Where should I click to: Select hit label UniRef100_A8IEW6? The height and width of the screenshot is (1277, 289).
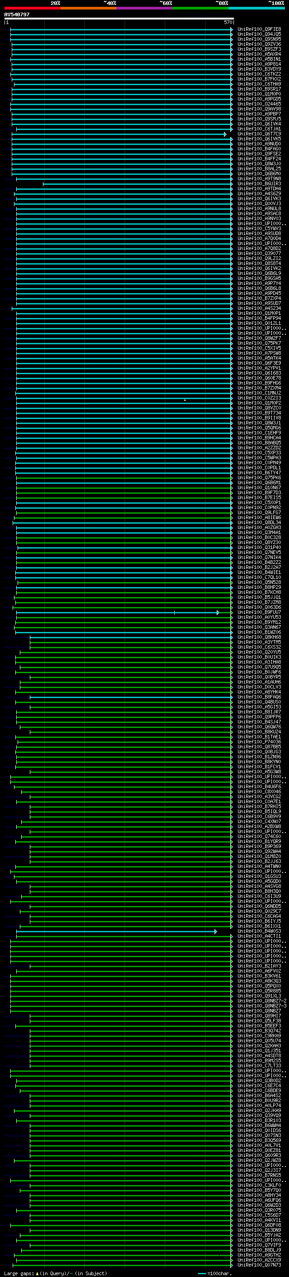[x=259, y=517]
